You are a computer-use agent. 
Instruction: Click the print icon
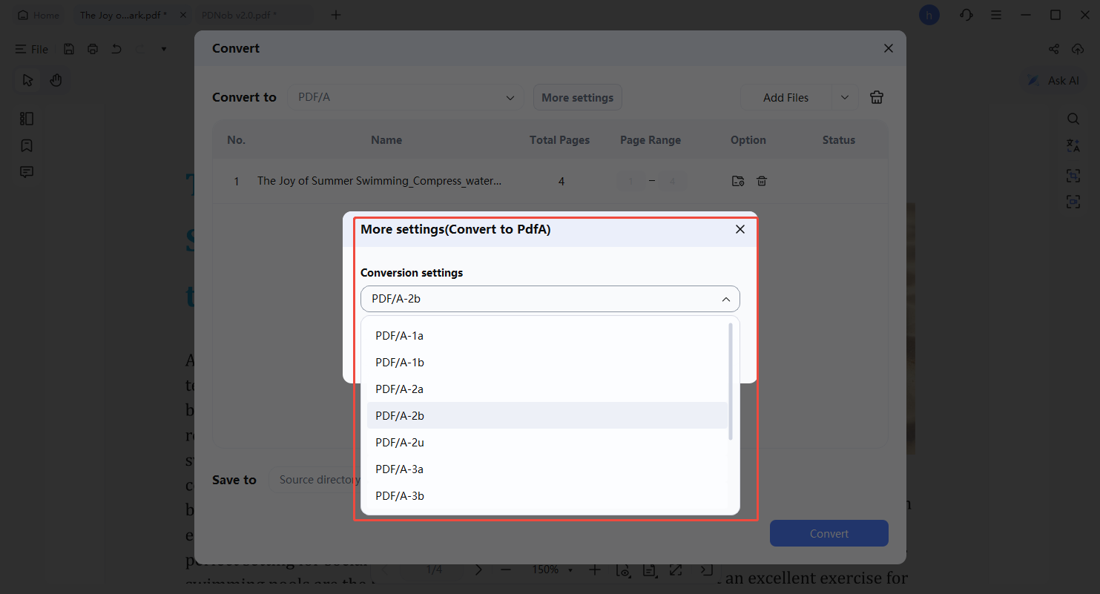[92, 48]
